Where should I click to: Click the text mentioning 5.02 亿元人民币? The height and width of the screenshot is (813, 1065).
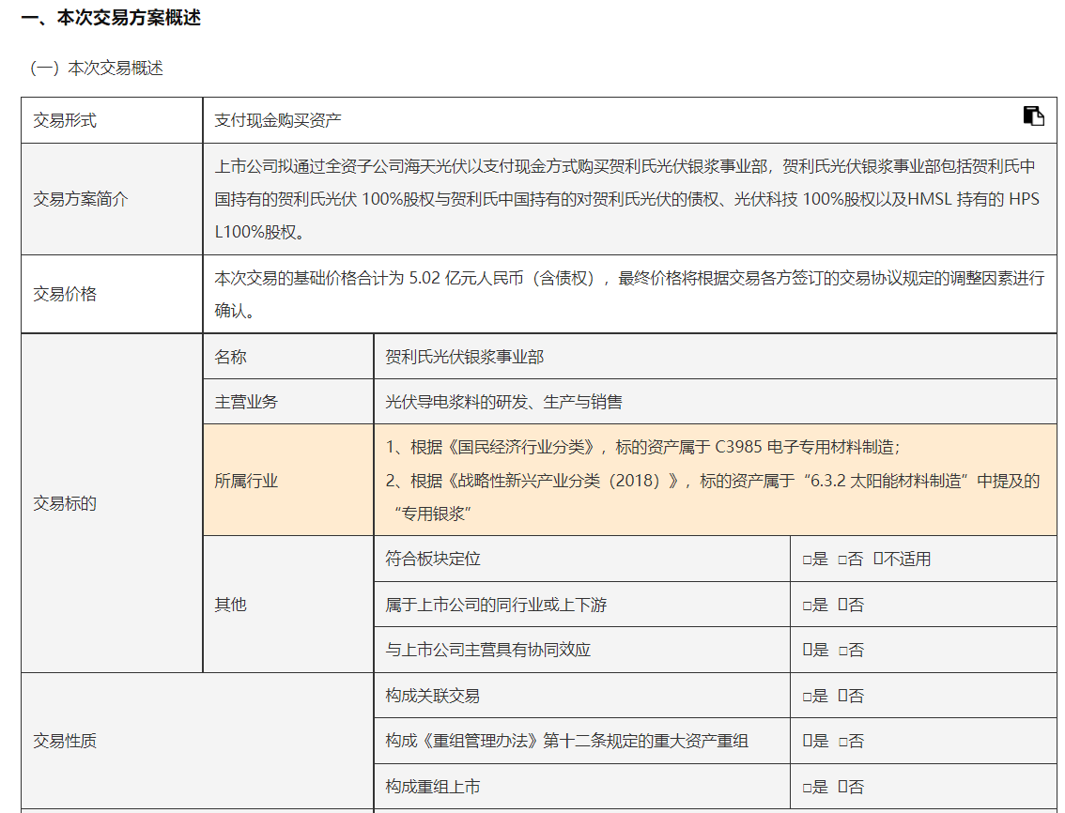tap(629, 294)
